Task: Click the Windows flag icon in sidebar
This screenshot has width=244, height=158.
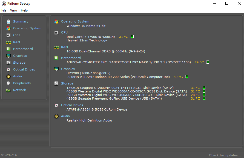Action: tap(8, 28)
